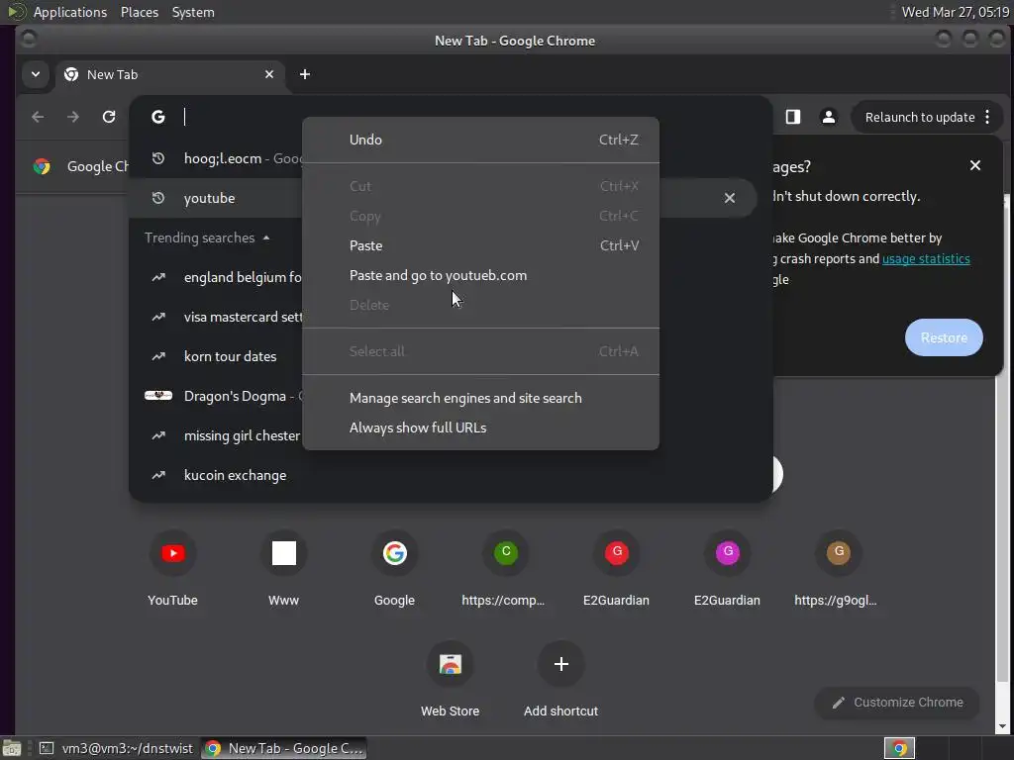Click the Google G icon in omnibox
This screenshot has width=1014, height=760.
point(158,117)
